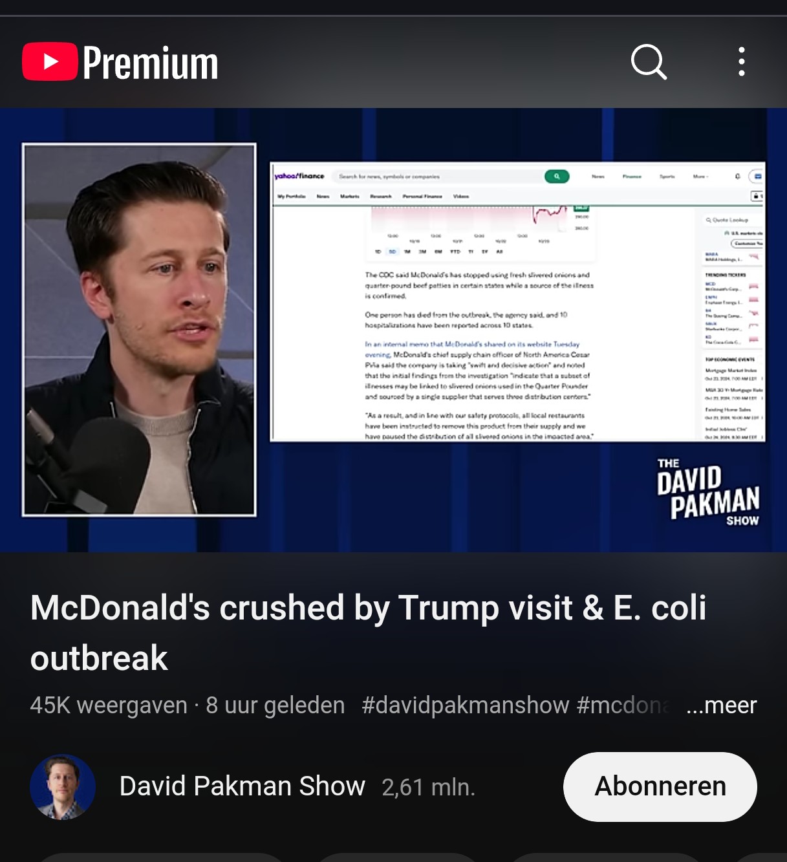Select the Markets tab in Yahoo Finance
Screen dimensions: 787x862
coord(350,196)
